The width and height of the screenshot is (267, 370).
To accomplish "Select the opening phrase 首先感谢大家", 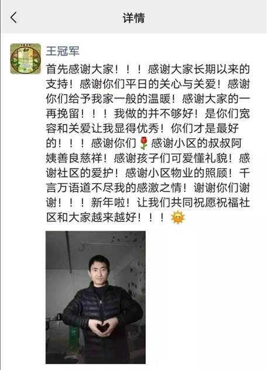I will point(80,69).
